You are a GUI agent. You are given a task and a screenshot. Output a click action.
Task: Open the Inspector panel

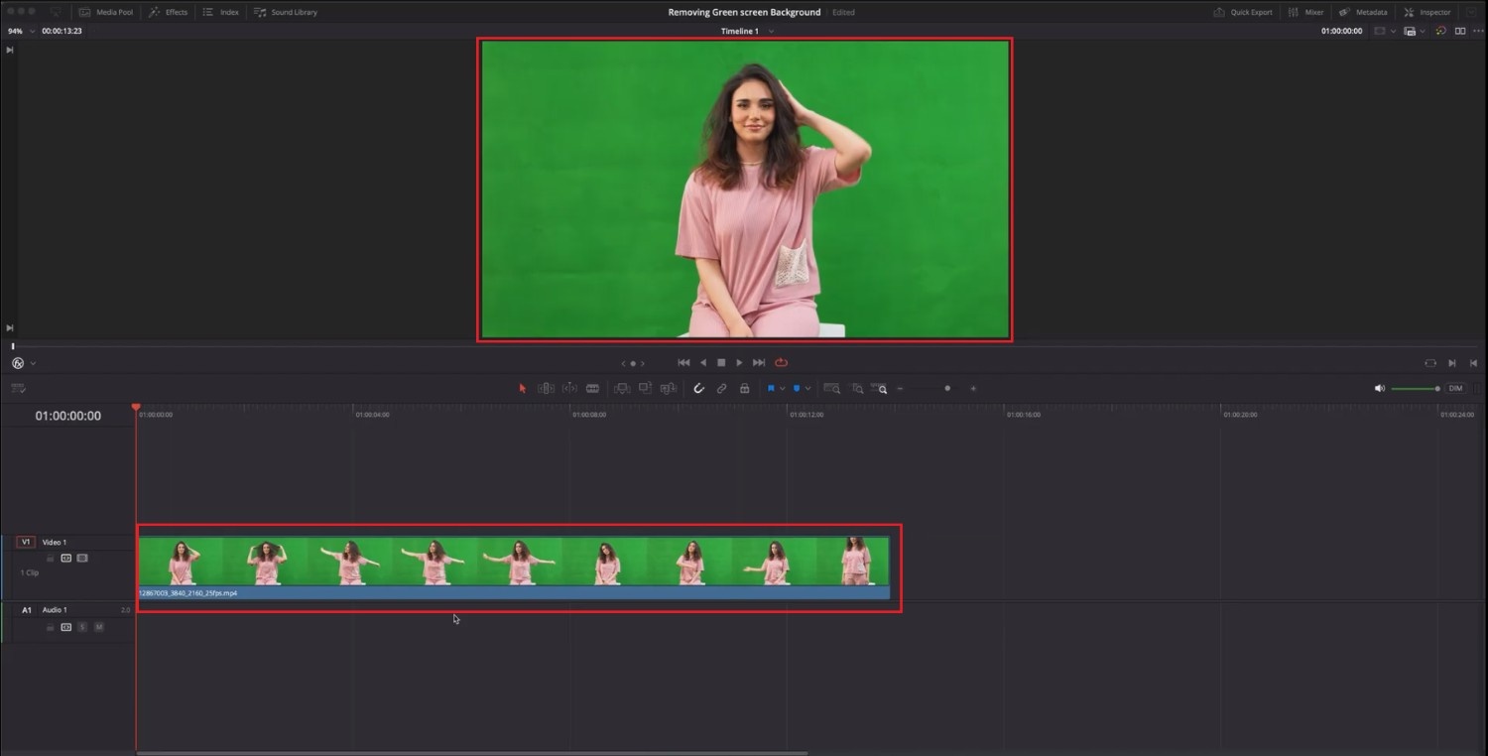1427,12
